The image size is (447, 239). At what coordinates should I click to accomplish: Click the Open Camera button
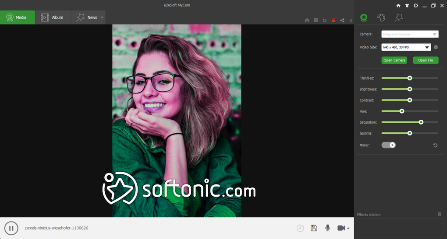[x=394, y=60]
